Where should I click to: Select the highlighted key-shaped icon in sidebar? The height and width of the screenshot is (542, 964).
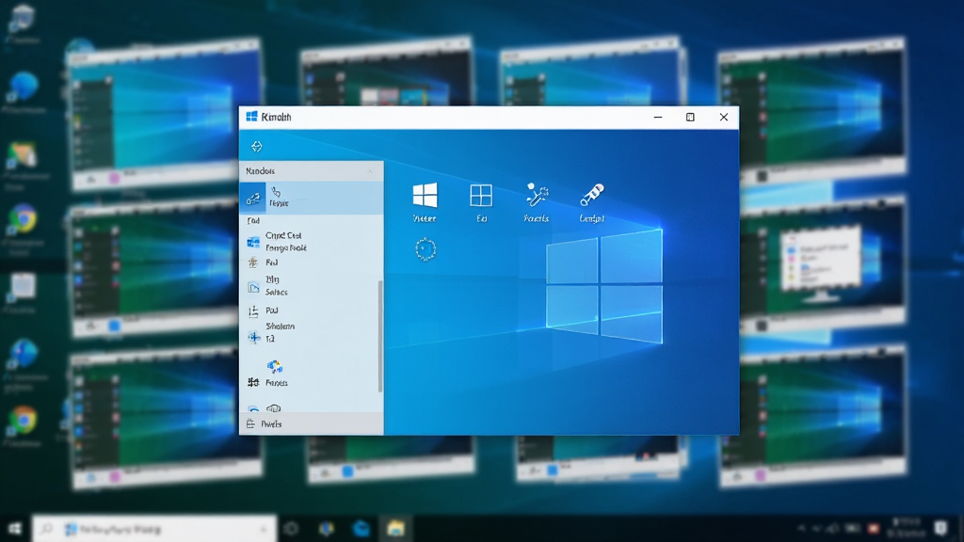coord(252,199)
